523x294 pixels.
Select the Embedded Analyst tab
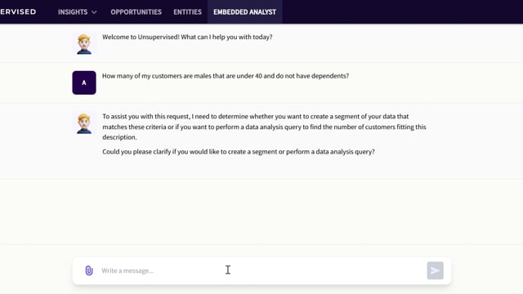(x=245, y=12)
